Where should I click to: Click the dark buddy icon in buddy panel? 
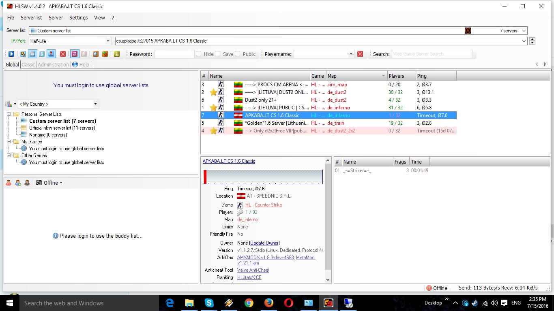[x=27, y=183]
